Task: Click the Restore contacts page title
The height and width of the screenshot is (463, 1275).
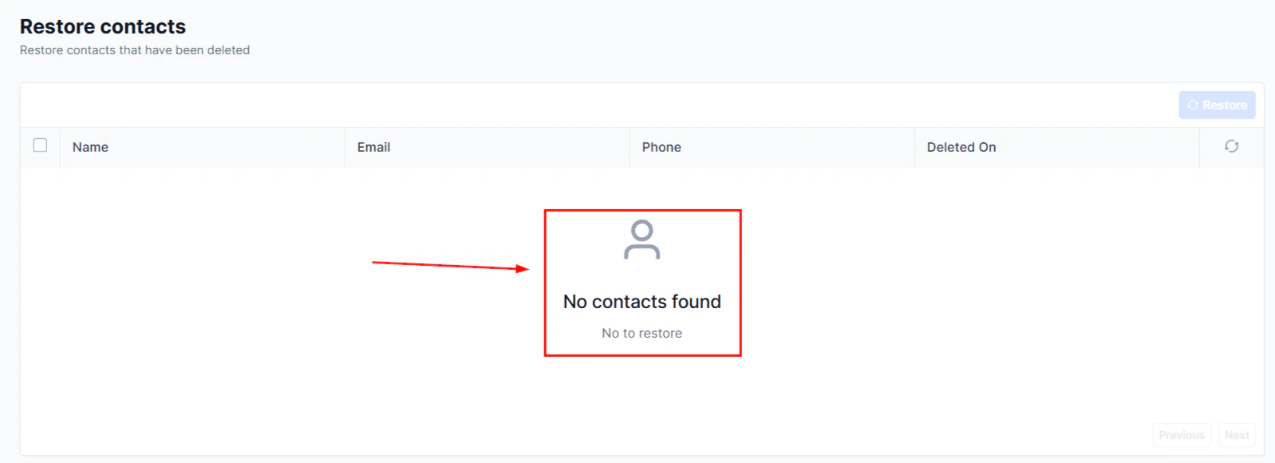Action: click(x=102, y=26)
